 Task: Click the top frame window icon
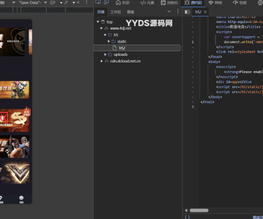(x=103, y=22)
